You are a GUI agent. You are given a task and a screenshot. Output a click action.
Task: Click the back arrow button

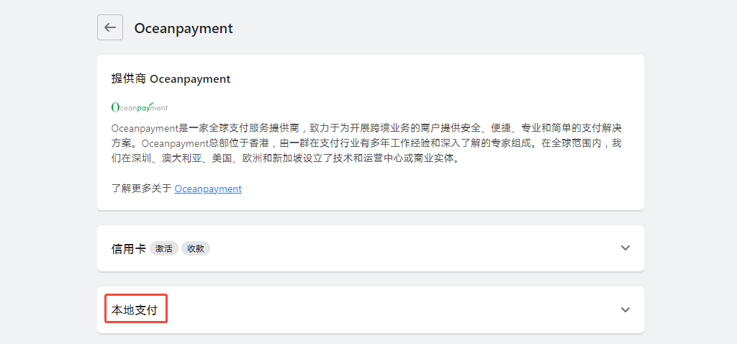click(110, 27)
